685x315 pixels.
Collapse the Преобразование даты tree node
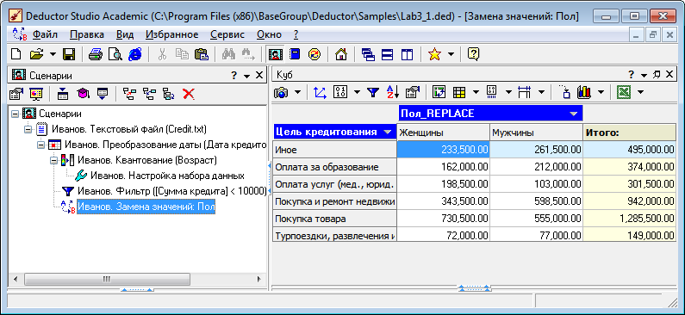pos(41,145)
